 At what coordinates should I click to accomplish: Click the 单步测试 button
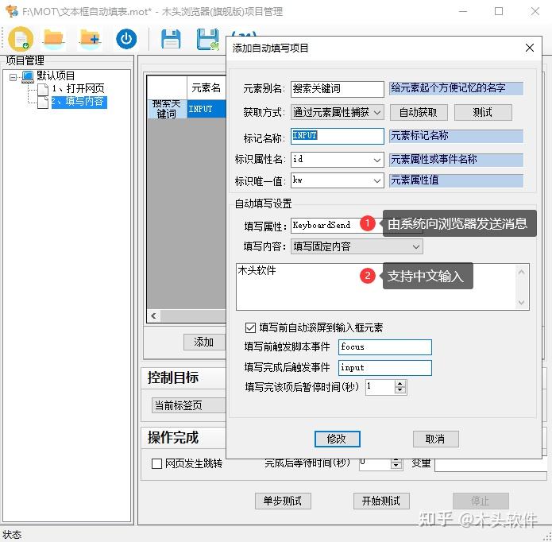tap(283, 501)
